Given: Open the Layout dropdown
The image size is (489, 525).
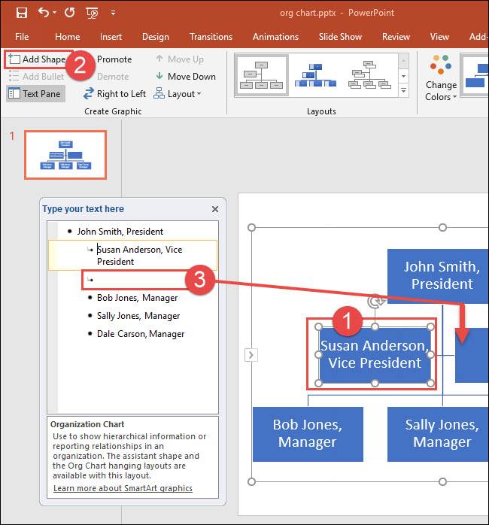Looking at the screenshot, I should coord(178,94).
